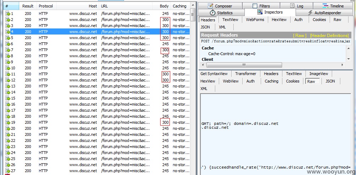This screenshot has height=175, width=356.
Task: Click the session icon in row 19
Action: pyautogui.click(x=8, y=122)
